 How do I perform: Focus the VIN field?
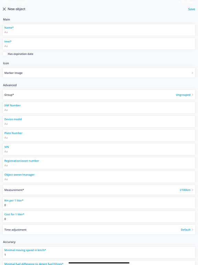(x=99, y=149)
